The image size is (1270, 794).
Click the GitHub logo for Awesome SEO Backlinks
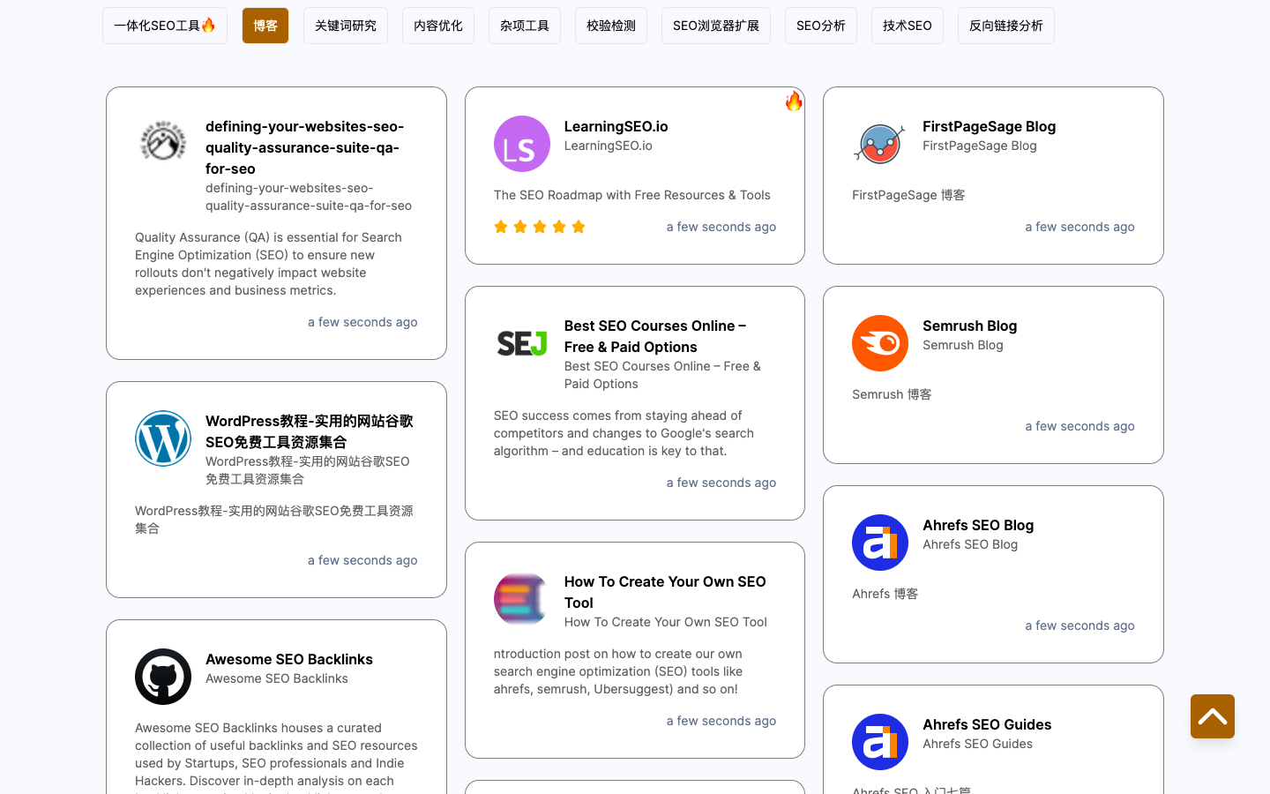[163, 677]
